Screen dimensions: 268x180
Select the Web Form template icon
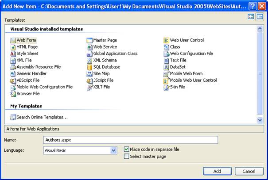click(x=13, y=40)
